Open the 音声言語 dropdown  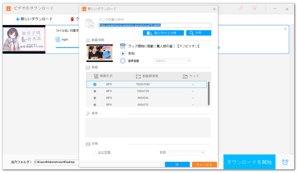pyautogui.click(x=172, y=61)
